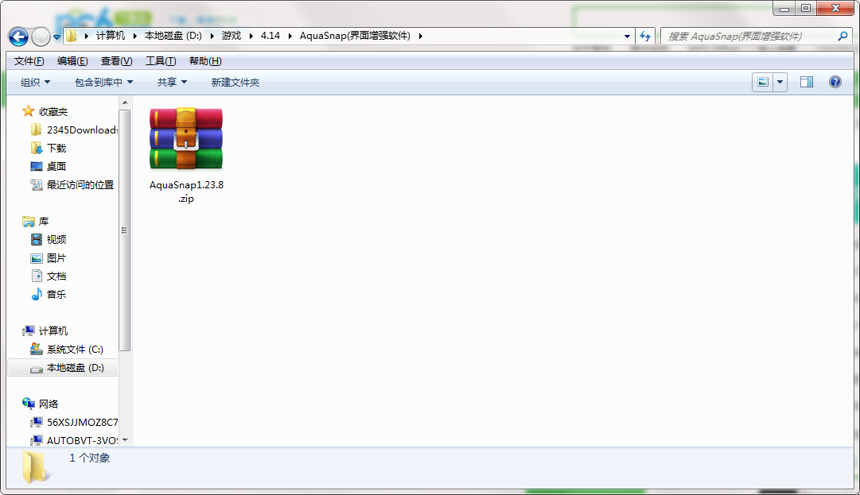Click the folder icon in the address bar
The image size is (860, 495).
[x=72, y=36]
